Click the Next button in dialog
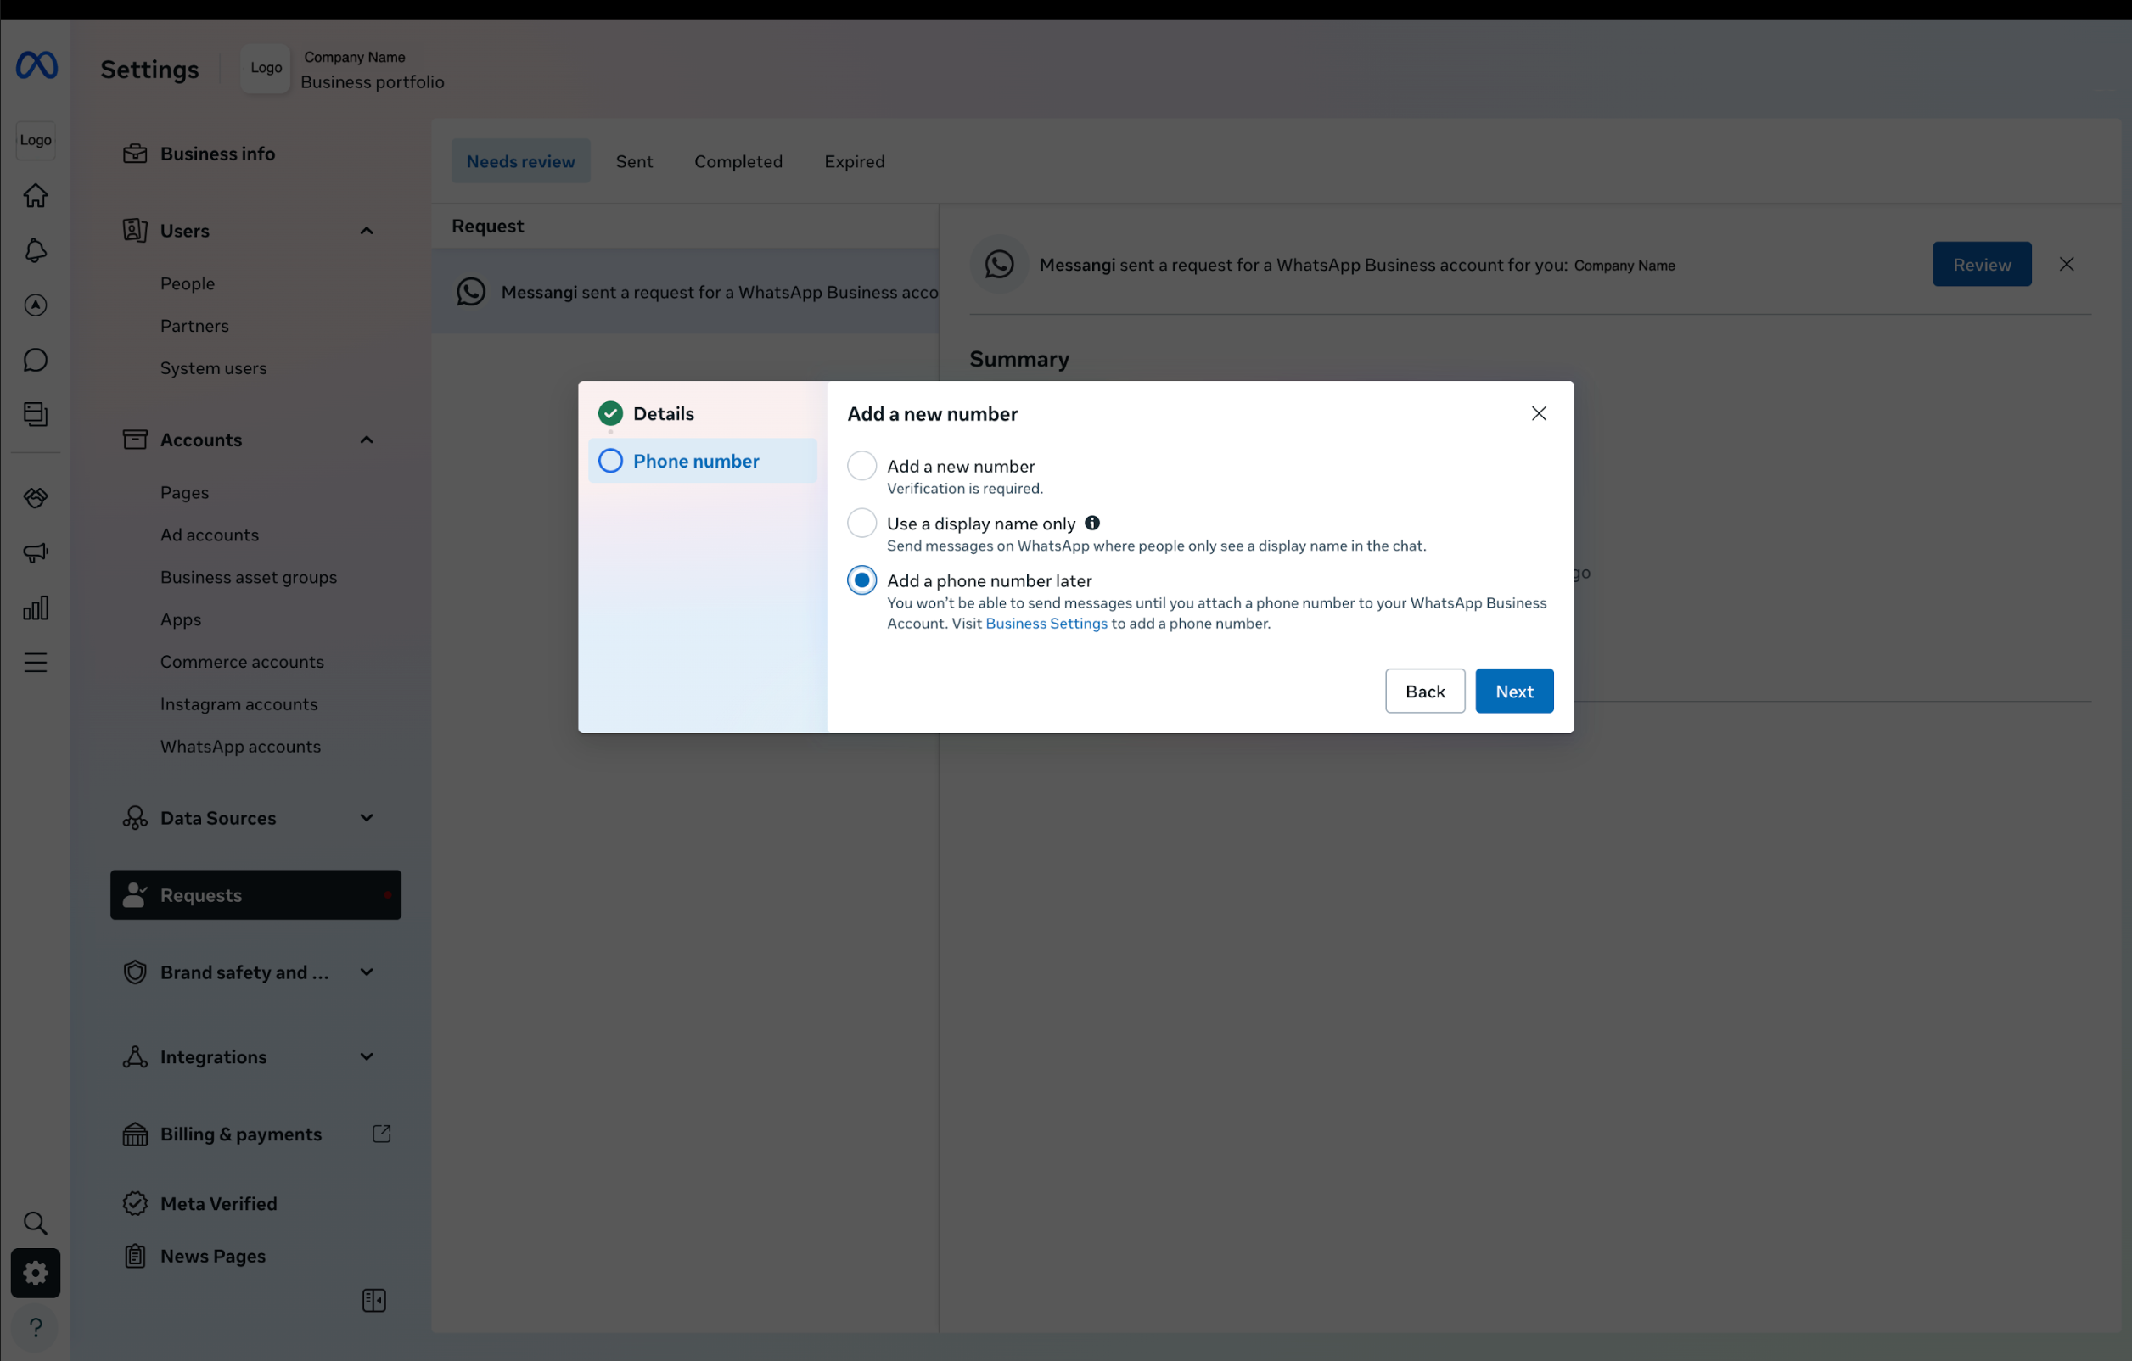2132x1361 pixels. (1513, 692)
